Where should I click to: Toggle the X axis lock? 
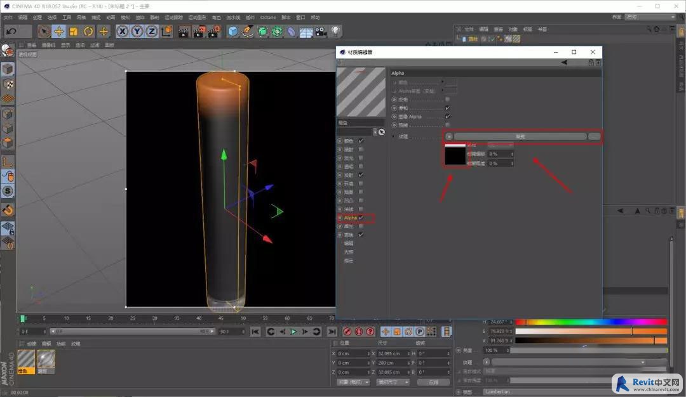point(123,31)
